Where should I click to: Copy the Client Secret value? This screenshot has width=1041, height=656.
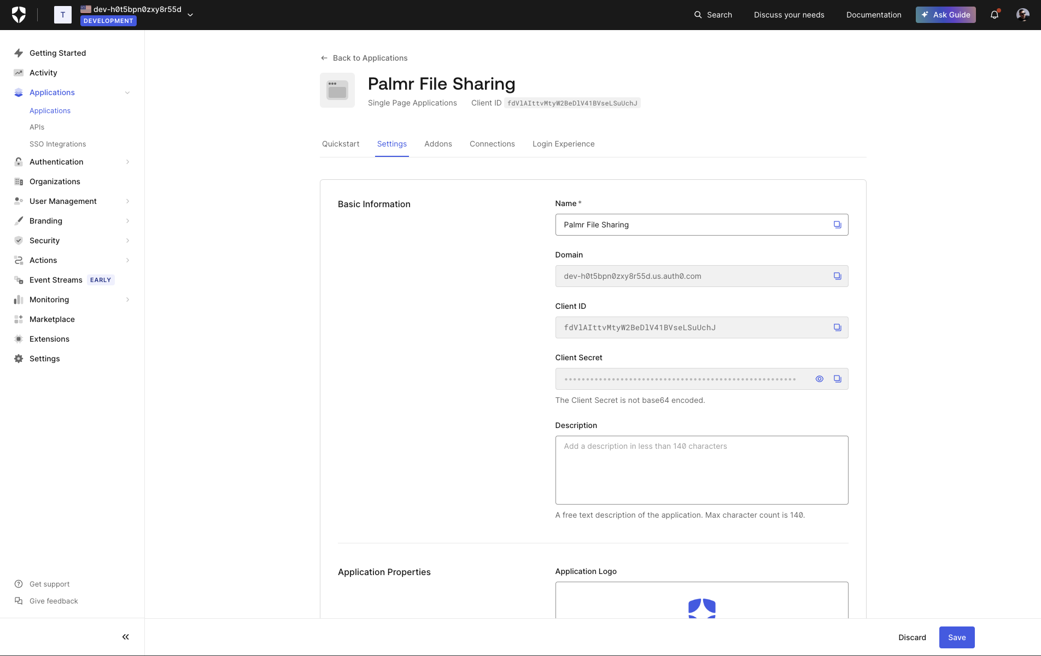(x=837, y=379)
